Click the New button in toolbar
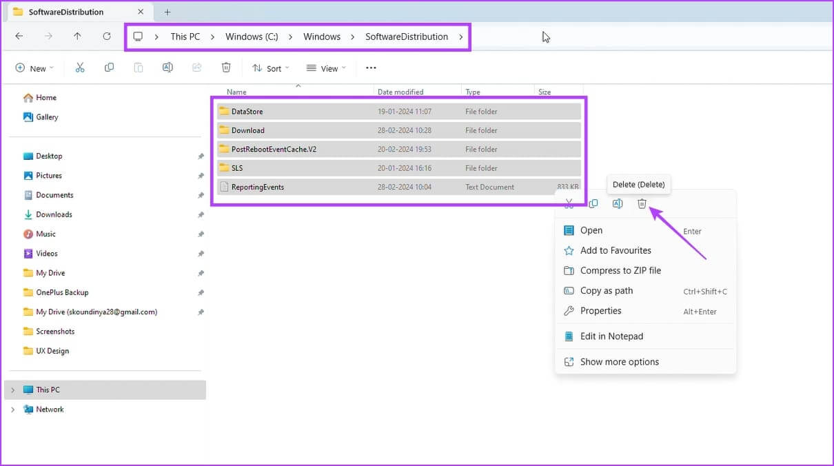Screen dimensions: 834x466 (32, 68)
